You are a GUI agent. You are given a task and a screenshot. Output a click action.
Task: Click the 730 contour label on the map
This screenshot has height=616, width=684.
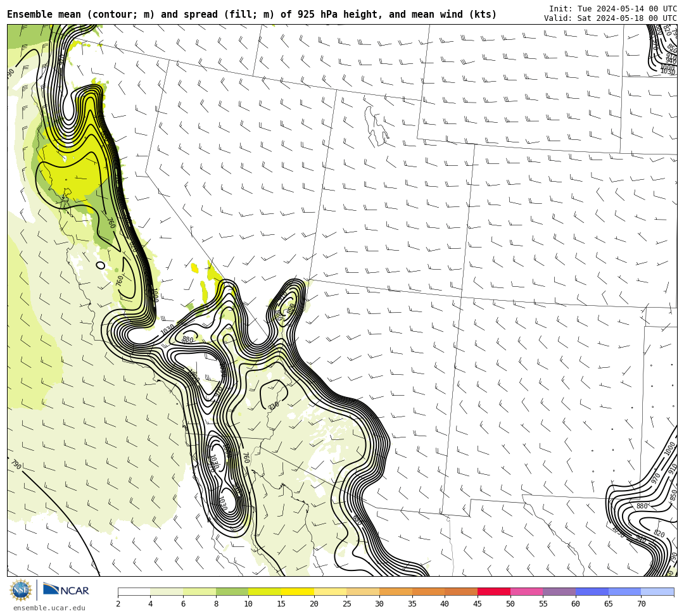[273, 406]
